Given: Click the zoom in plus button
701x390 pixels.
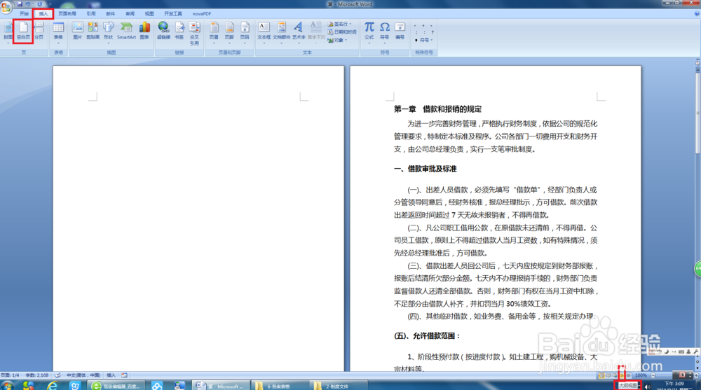Looking at the screenshot, I should point(696,376).
